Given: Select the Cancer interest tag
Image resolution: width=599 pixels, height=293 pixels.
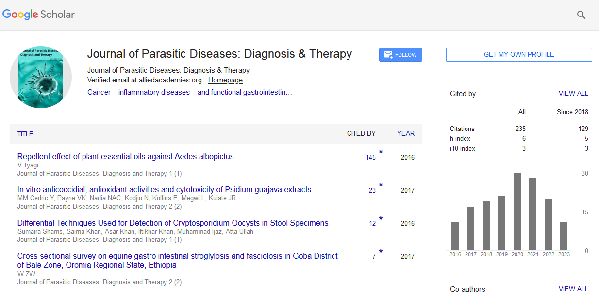Looking at the screenshot, I should [x=99, y=92].
